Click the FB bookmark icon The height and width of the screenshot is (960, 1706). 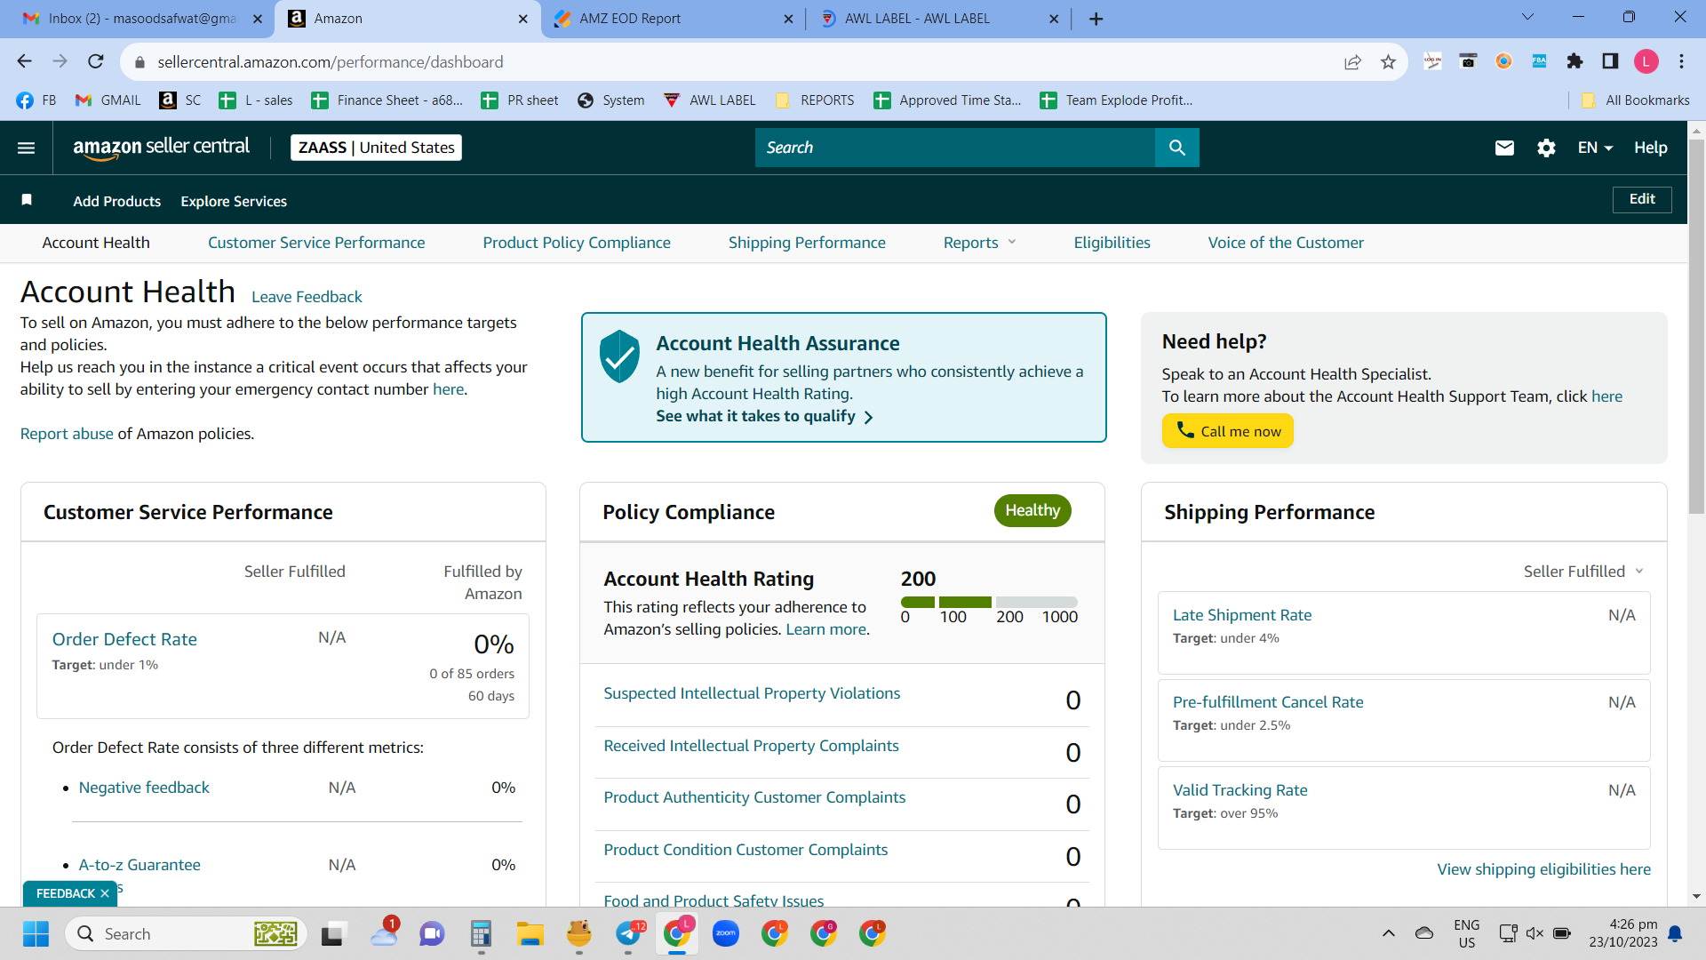coord(36,100)
